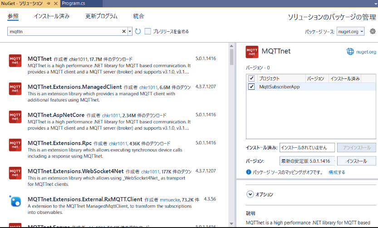The width and height of the screenshot is (378, 228).
Task: Click MQTTnet logo in details pane
Action: (252, 52)
